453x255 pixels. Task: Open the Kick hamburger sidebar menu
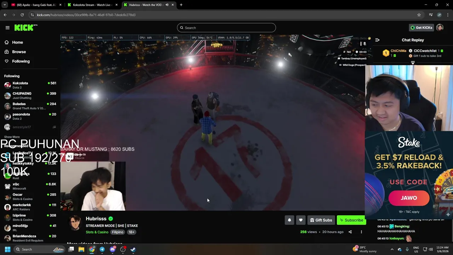tap(7, 28)
